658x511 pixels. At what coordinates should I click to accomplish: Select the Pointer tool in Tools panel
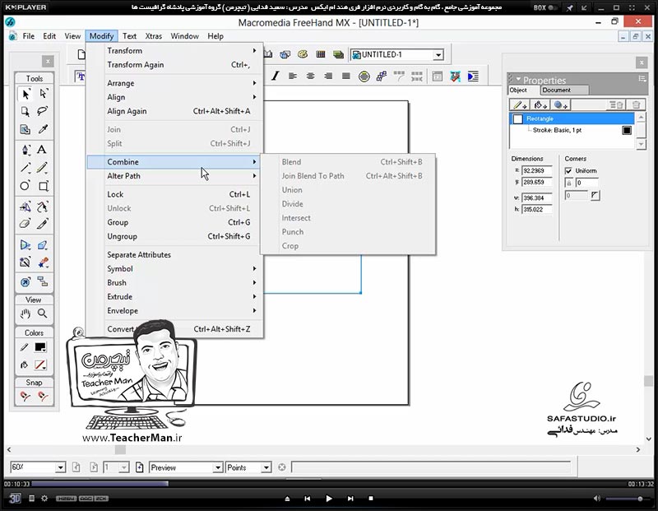tap(25, 94)
